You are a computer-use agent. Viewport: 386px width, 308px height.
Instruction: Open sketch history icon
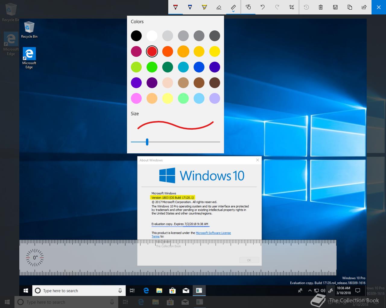pyautogui.click(x=306, y=7)
